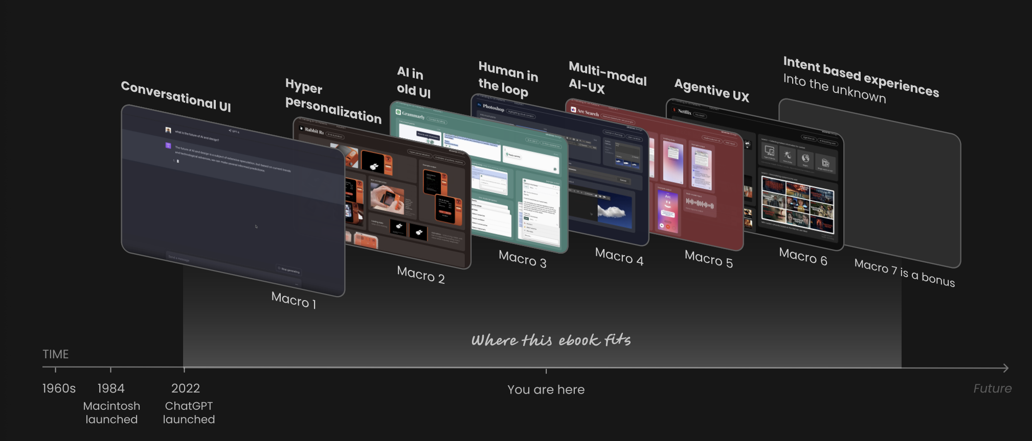Click the purple AI avatar in chat

[168, 145]
